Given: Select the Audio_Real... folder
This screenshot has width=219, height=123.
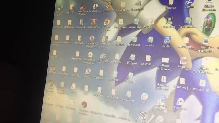Looking at the screenshot, I should pyautogui.click(x=64, y=71).
